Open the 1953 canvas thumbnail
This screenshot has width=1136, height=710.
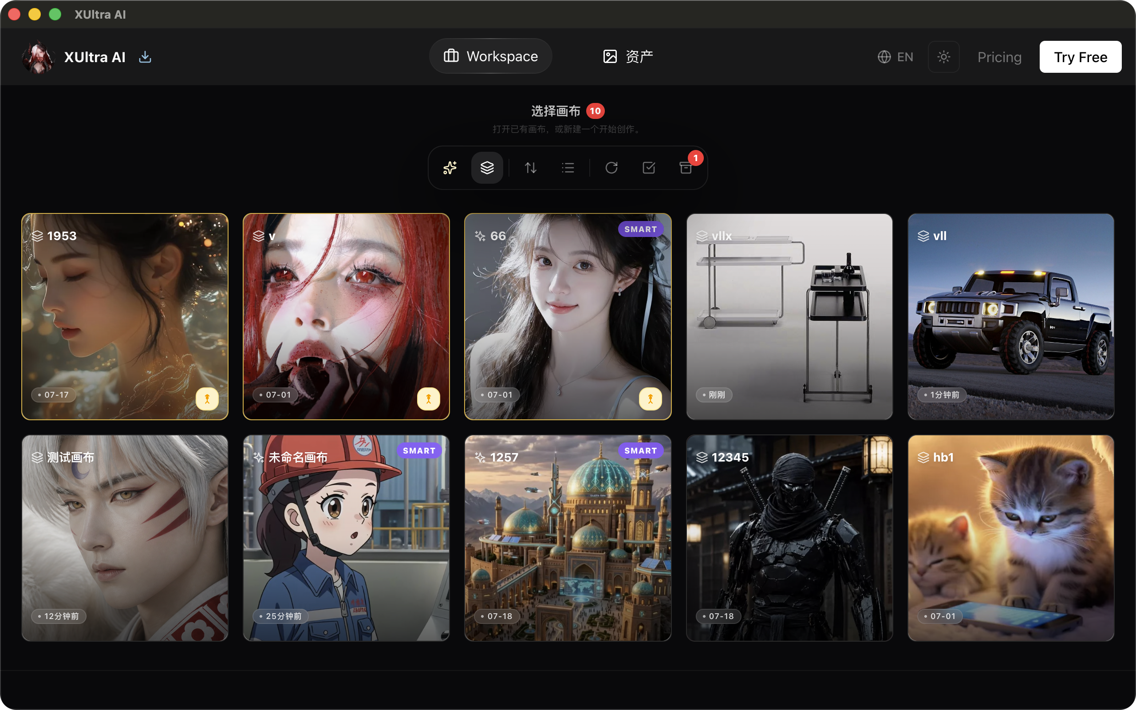(x=125, y=316)
